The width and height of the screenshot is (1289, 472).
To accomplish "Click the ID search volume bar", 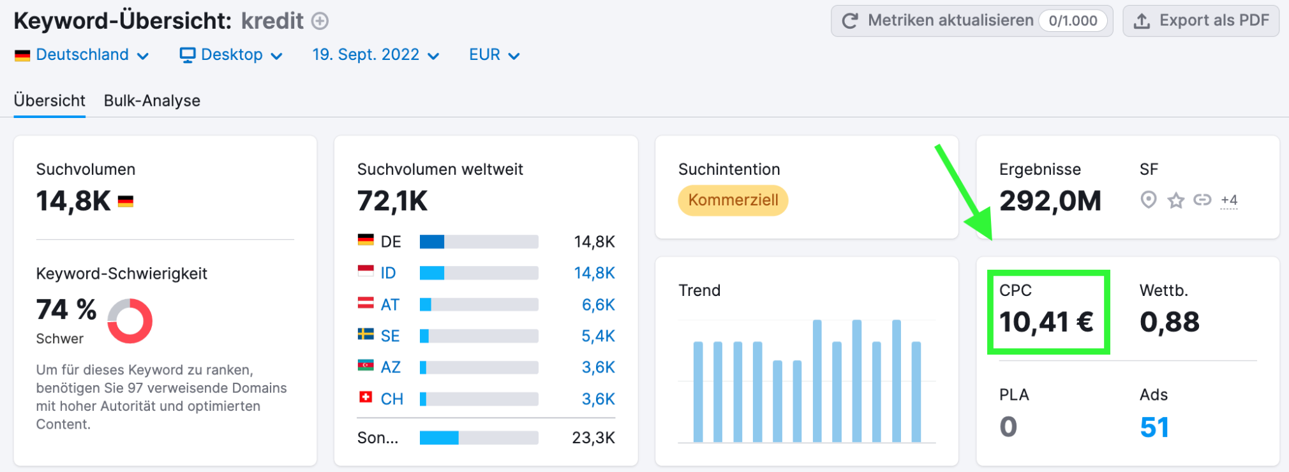I will 479,273.
